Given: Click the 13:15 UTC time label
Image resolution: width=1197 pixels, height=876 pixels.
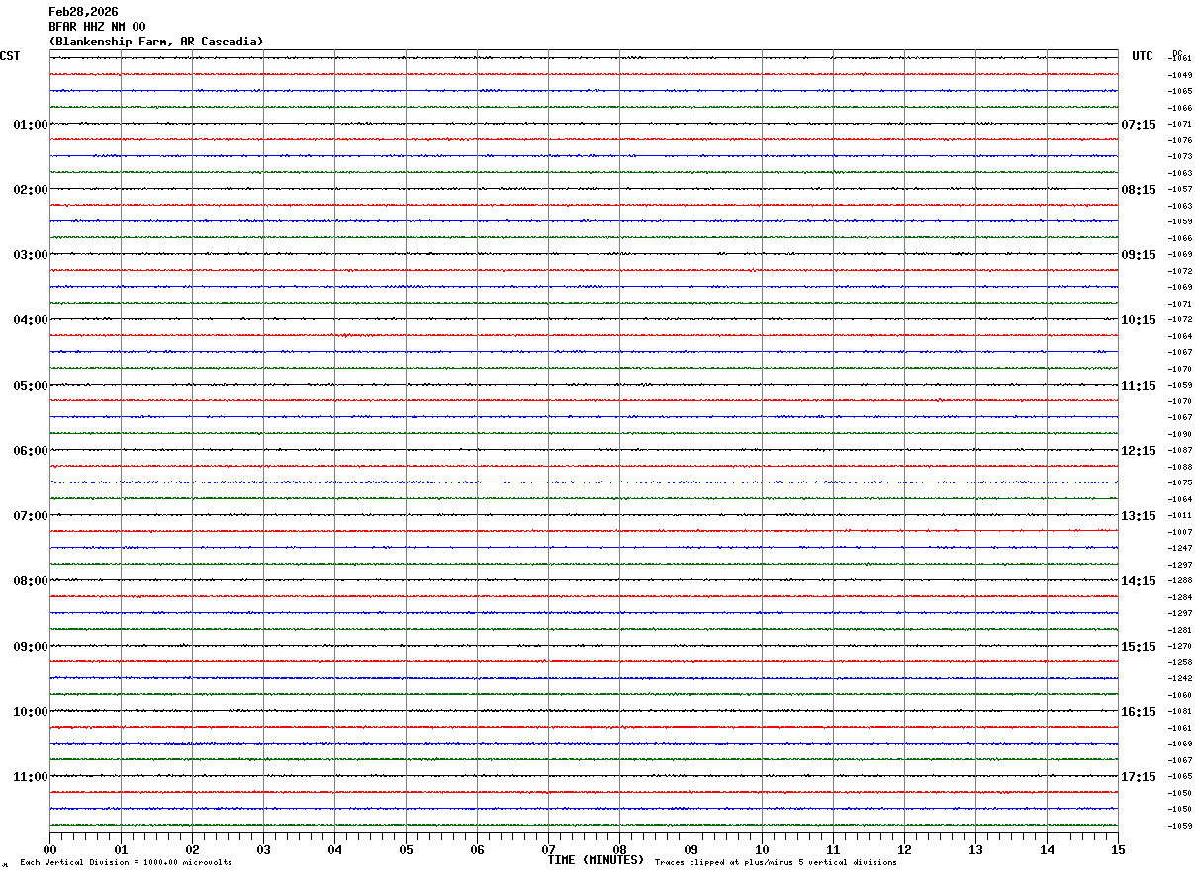Looking at the screenshot, I should (x=1139, y=515).
